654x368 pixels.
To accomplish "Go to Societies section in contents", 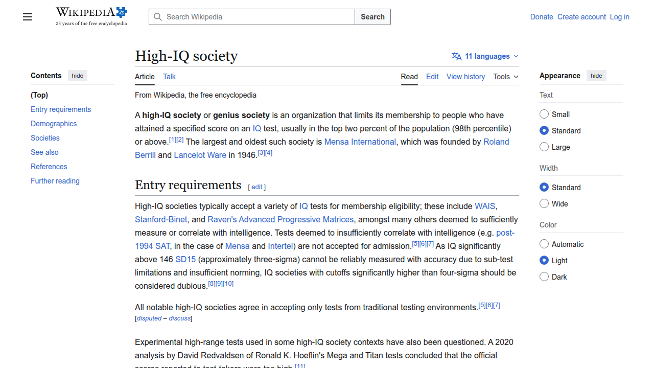I will pos(45,138).
